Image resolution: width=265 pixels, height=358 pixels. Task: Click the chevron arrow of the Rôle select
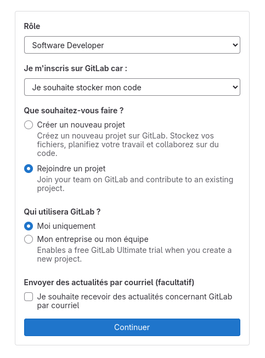click(235, 45)
